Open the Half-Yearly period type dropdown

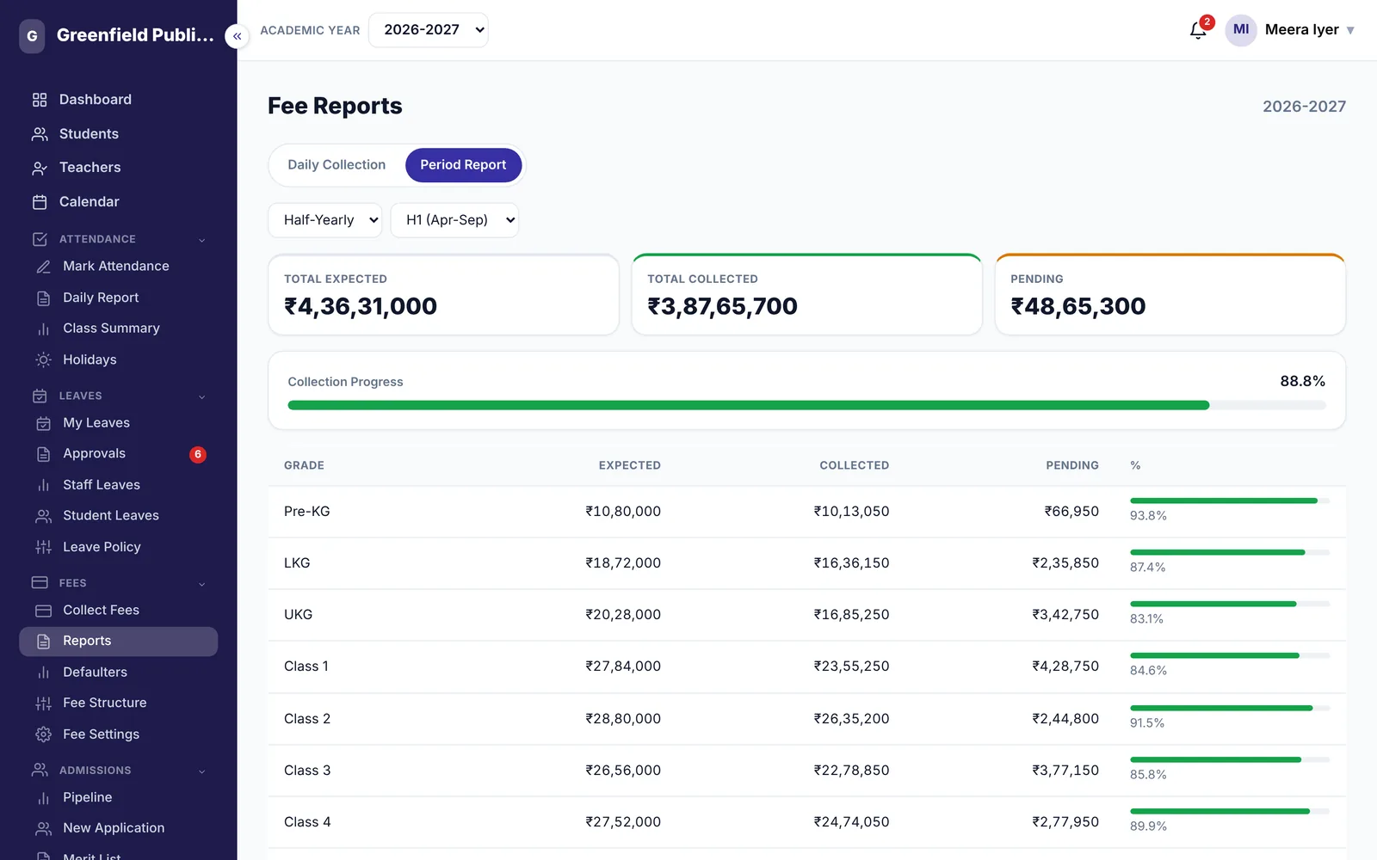point(325,220)
